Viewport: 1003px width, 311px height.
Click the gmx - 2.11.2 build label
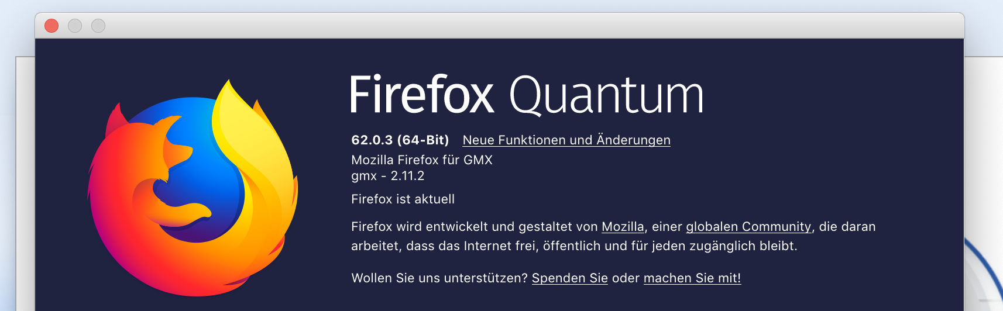click(387, 176)
